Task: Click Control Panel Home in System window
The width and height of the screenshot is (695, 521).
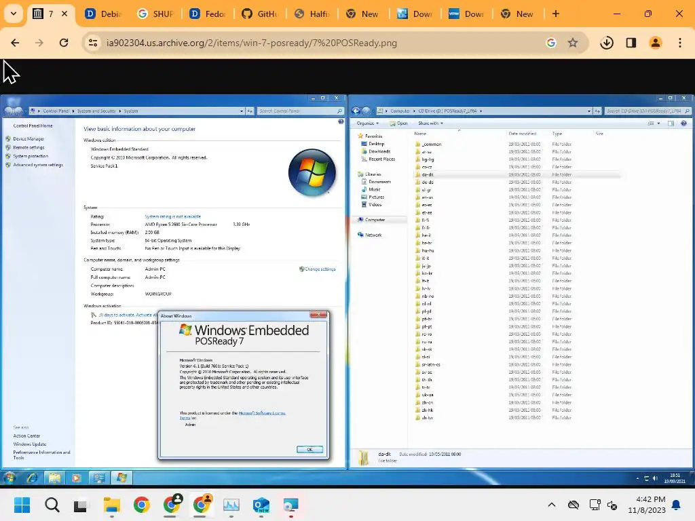Action: coord(33,126)
